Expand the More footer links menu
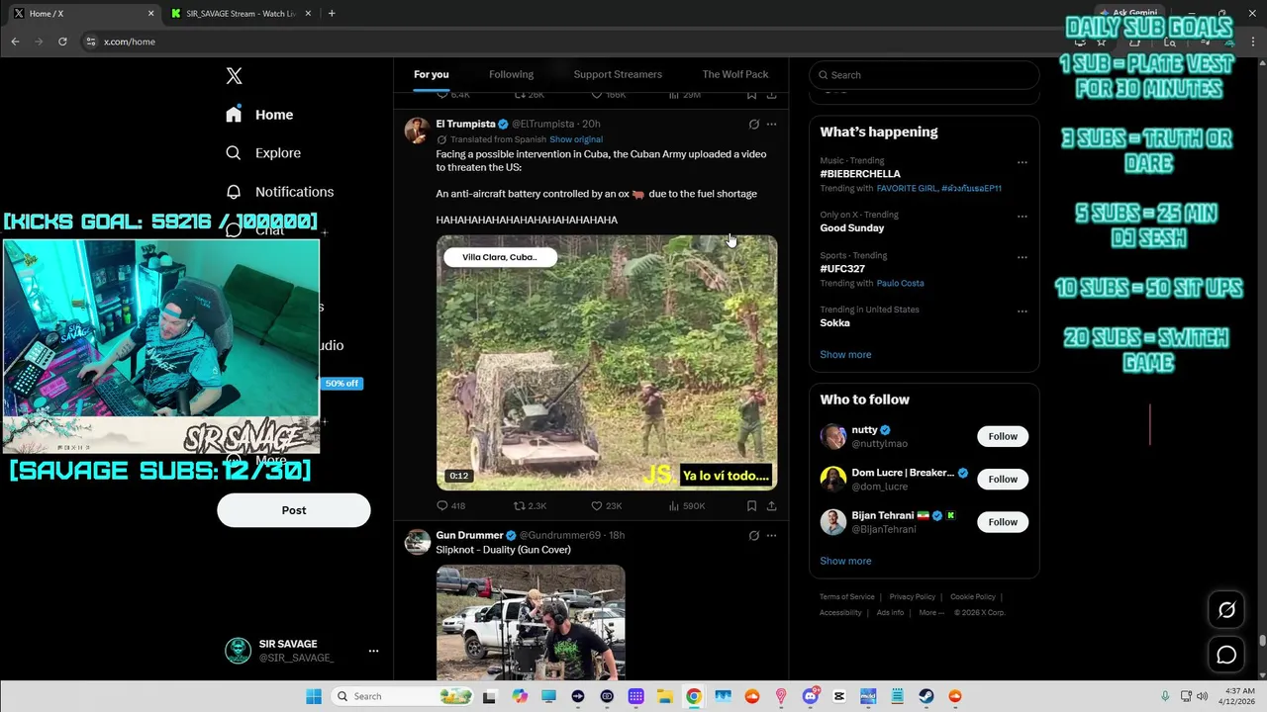Image resolution: width=1267 pixels, height=712 pixels. [x=931, y=612]
